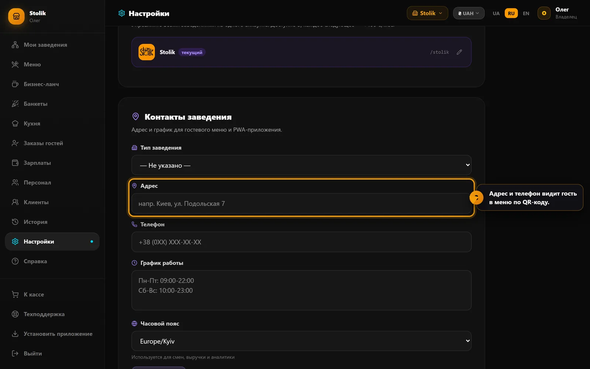The width and height of the screenshot is (590, 369).
Task: Open the UAH currency dropdown
Action: [469, 13]
